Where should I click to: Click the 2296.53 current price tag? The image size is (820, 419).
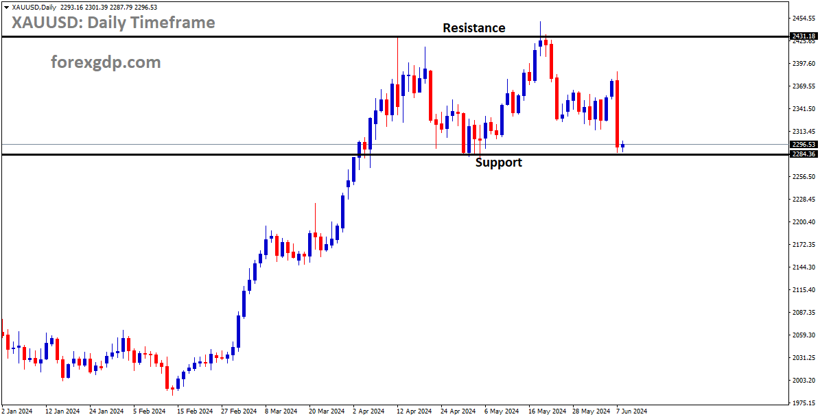(804, 144)
